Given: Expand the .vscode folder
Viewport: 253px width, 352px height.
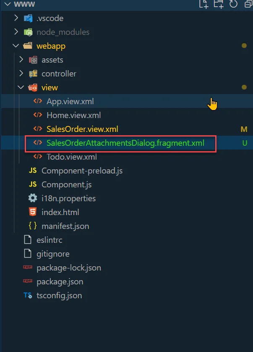Looking at the screenshot, I should tap(16, 18).
